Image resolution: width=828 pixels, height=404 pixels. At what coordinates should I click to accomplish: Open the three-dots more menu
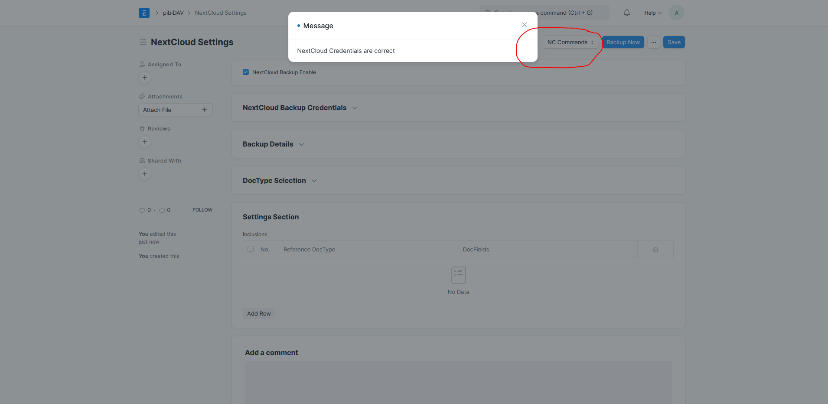click(x=654, y=42)
